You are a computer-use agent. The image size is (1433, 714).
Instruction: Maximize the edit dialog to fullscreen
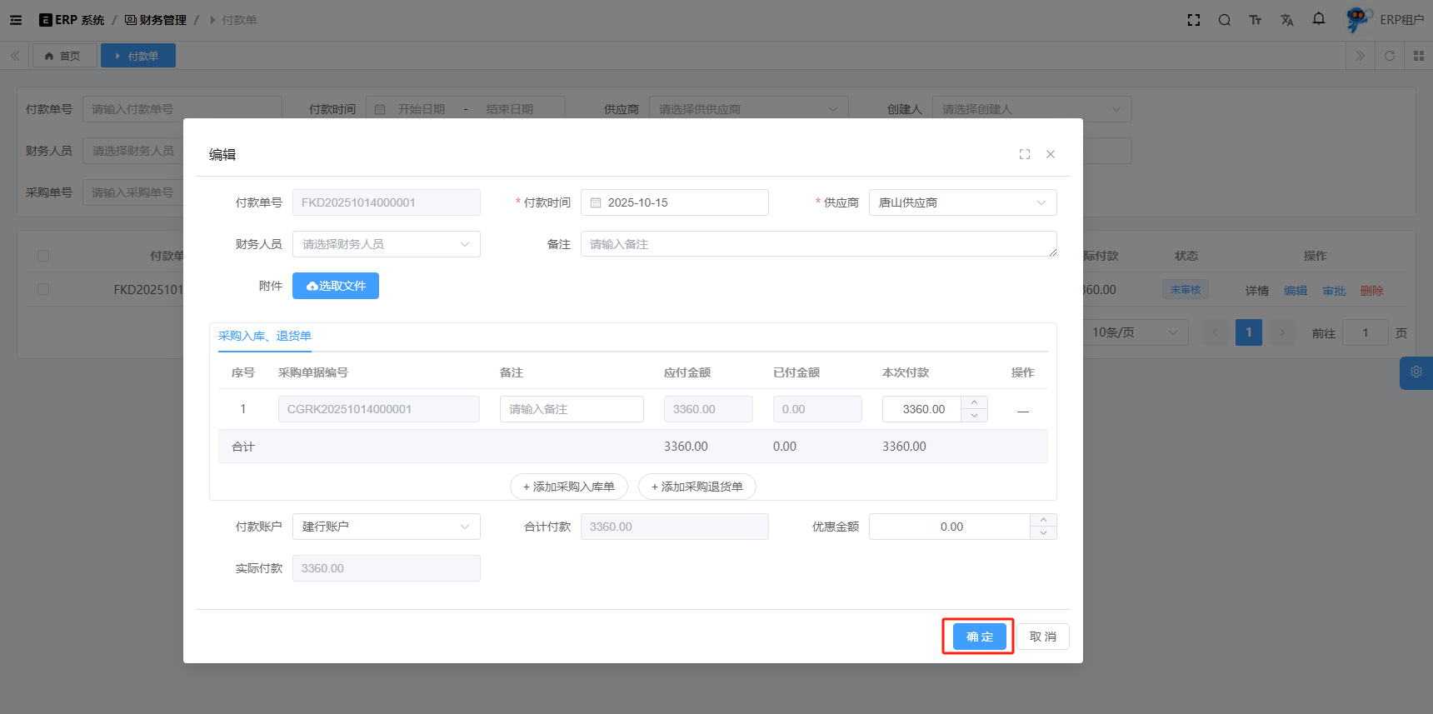[1024, 154]
